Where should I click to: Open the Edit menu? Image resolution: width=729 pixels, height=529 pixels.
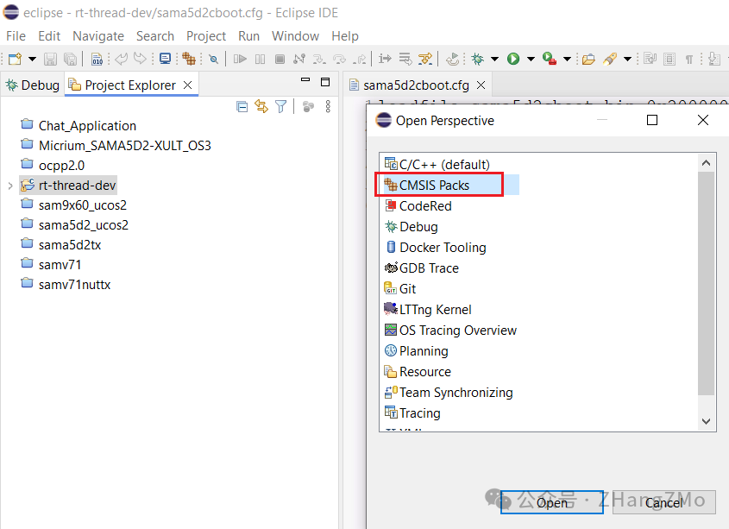[49, 36]
